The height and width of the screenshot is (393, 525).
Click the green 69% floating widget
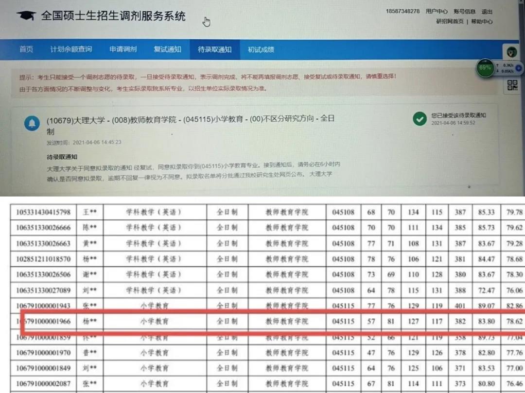[x=485, y=68]
